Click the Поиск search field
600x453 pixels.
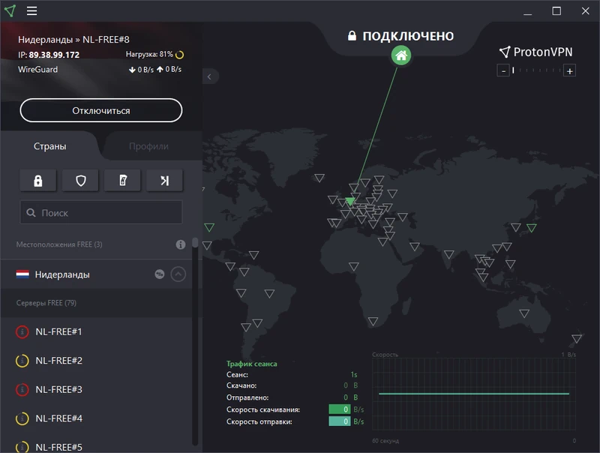[x=101, y=212]
